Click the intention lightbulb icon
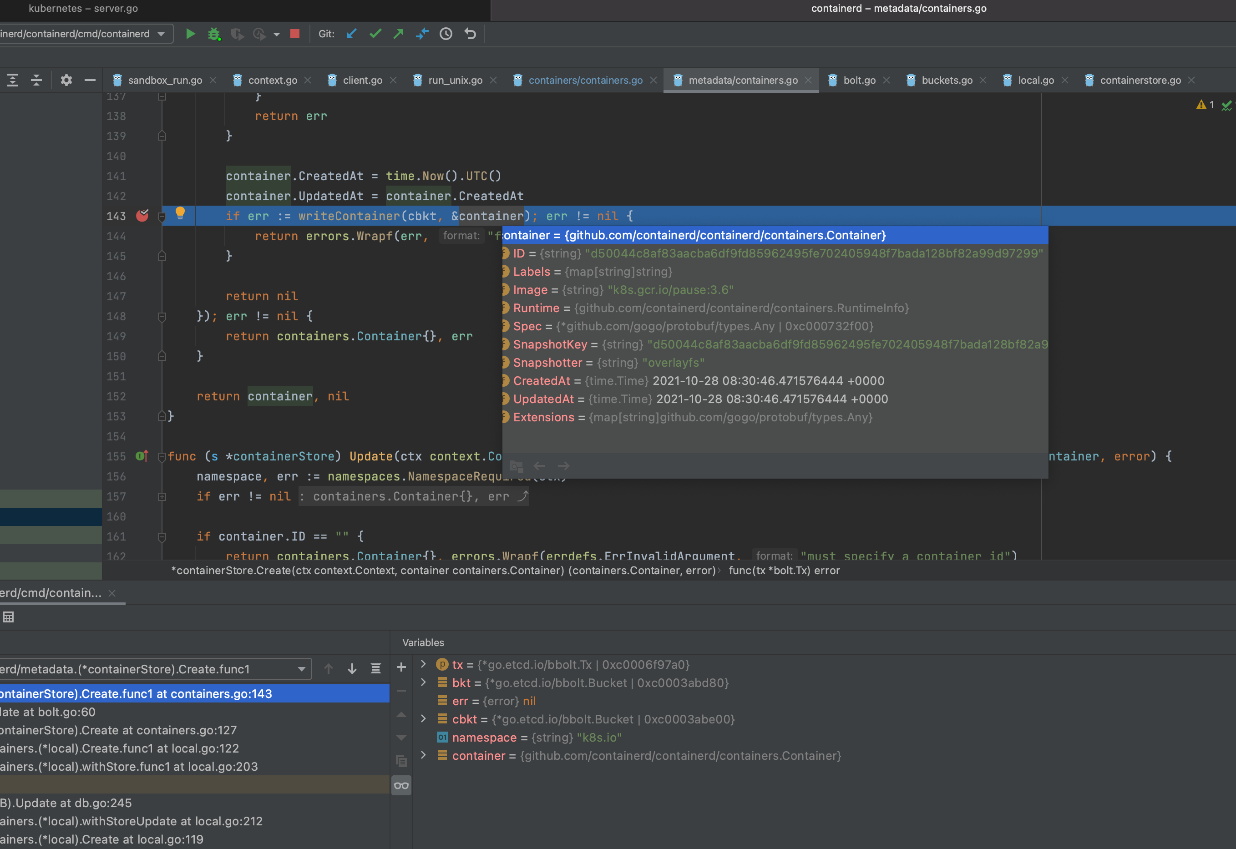 click(180, 213)
